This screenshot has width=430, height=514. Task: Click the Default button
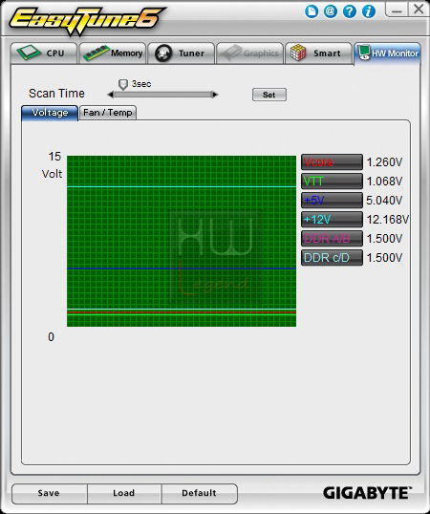(x=199, y=493)
